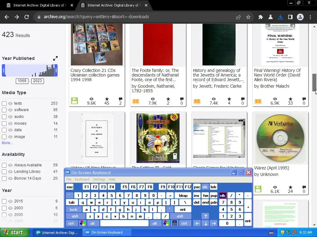Click the software floppy icon on Crazy Collection card
This screenshot has width=317, height=237.
coord(74,101)
